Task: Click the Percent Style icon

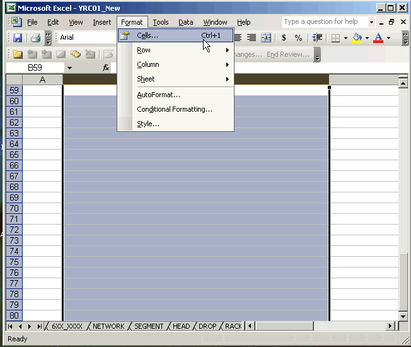Action: pos(298,38)
